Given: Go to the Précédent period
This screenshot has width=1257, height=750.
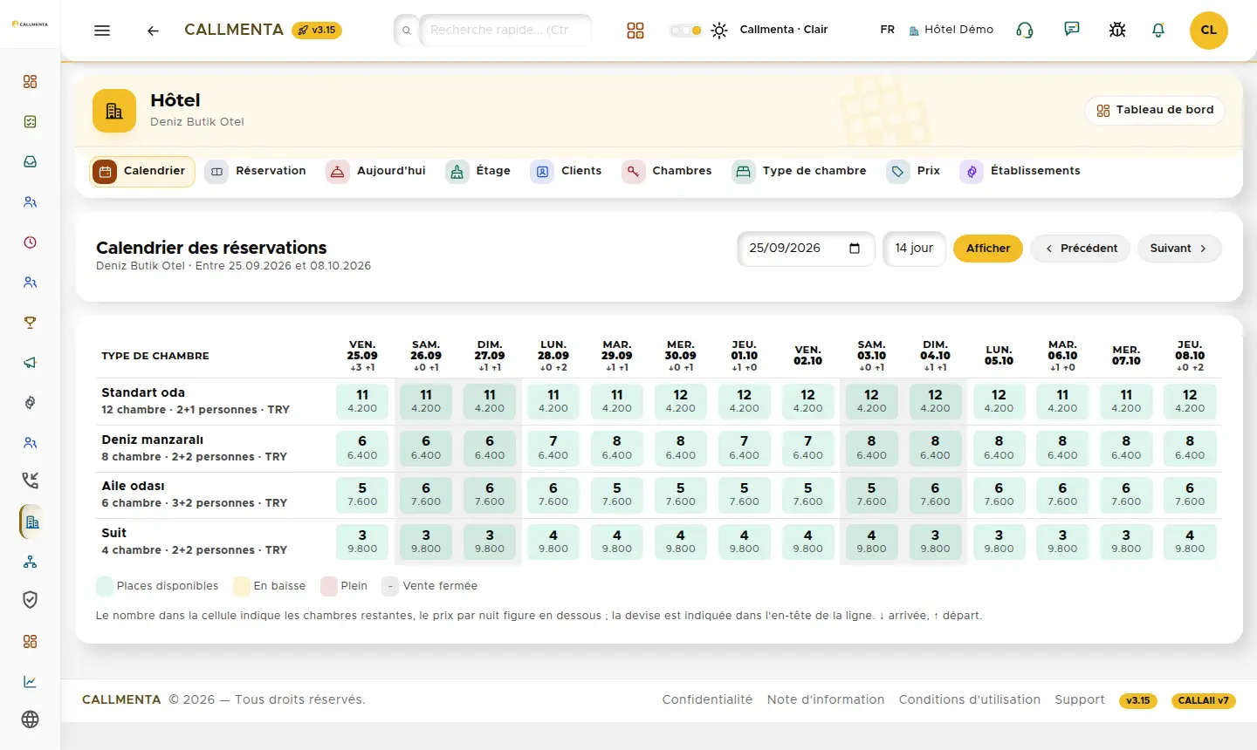Looking at the screenshot, I should pos(1081,249).
